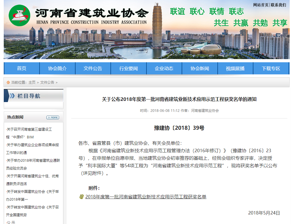This screenshot has height=224, width=294.
Task: Go to the 下载专区 section
Action: pyautogui.click(x=271, y=68)
